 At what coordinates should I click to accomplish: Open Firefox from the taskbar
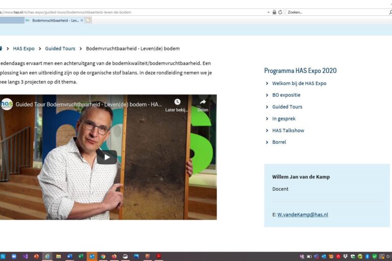click(x=114, y=256)
